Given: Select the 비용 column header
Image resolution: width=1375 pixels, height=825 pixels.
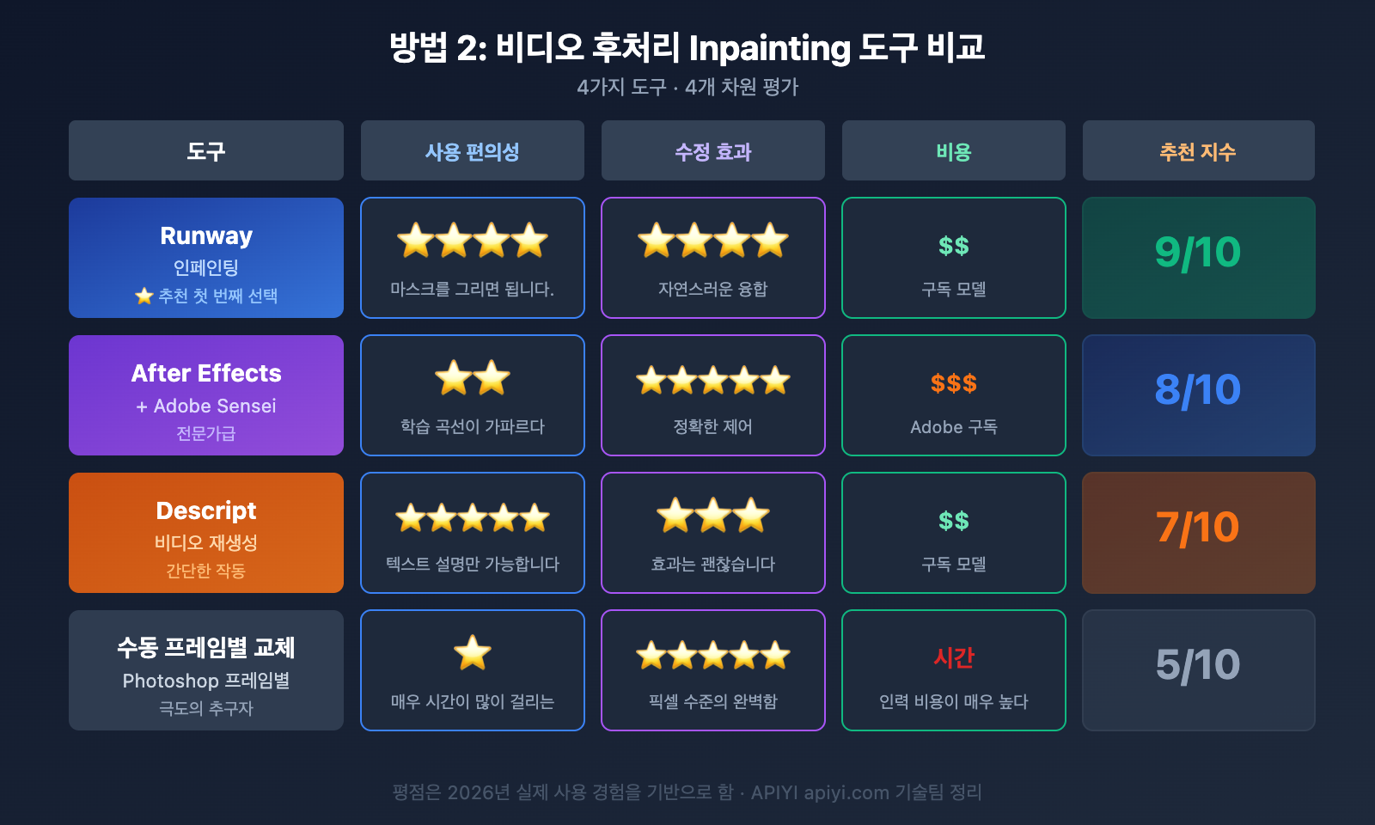Looking at the screenshot, I should (x=954, y=151).
